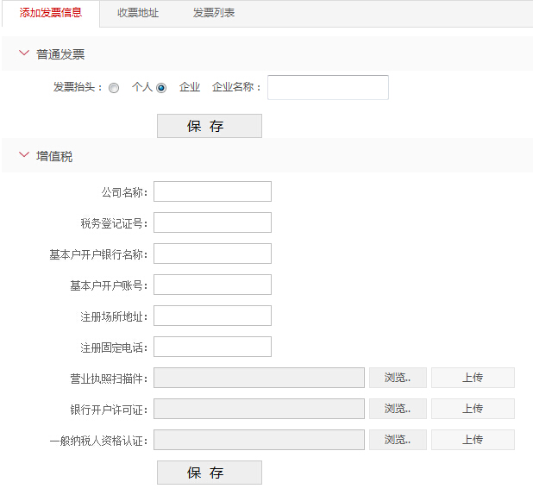Switch to the 收票地址 tab
Screen dimensions: 533x501
tap(138, 13)
